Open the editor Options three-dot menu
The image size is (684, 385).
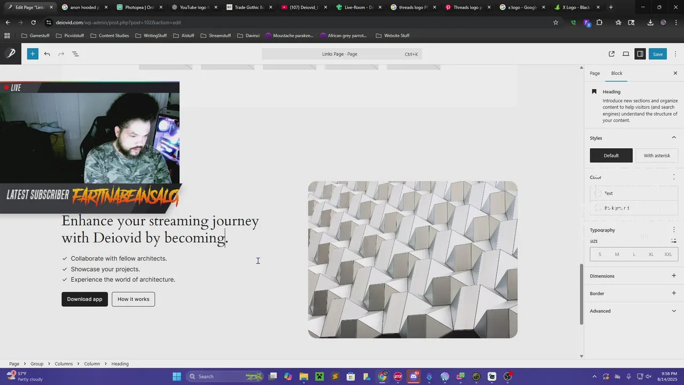click(675, 54)
